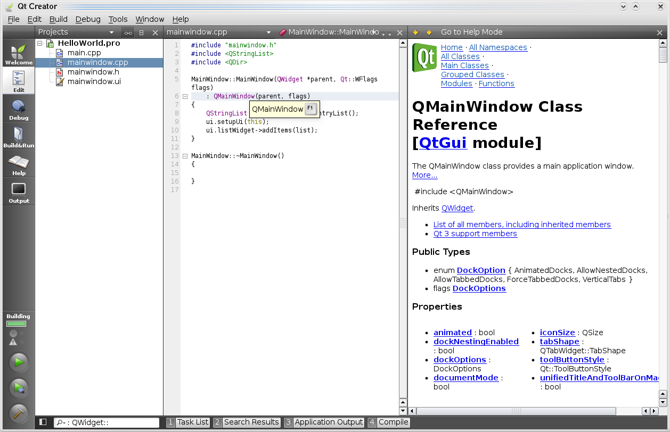This screenshot has width=670, height=432.
Task: Fold the destructor at line 13
Action: click(185, 156)
